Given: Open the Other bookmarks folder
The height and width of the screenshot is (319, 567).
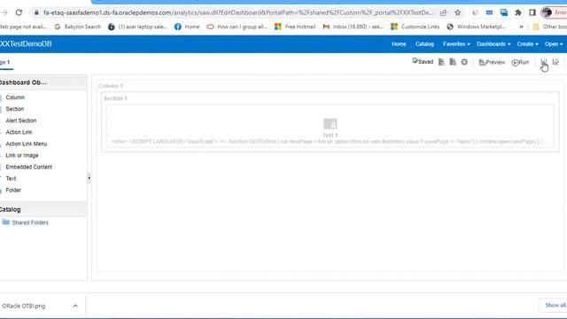Looking at the screenshot, I should click(x=549, y=27).
